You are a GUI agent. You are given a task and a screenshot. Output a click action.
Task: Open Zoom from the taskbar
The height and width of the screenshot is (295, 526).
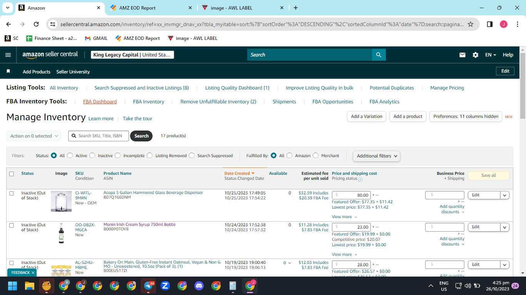coord(165,286)
